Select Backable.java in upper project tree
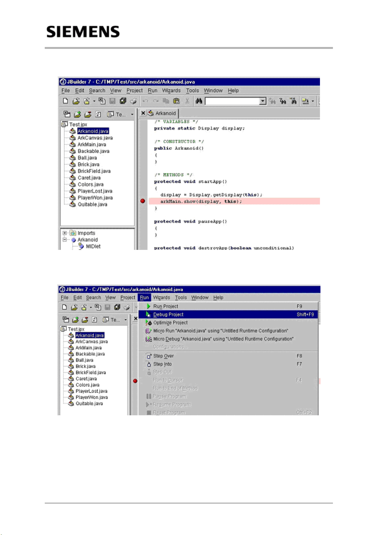 coord(93,151)
